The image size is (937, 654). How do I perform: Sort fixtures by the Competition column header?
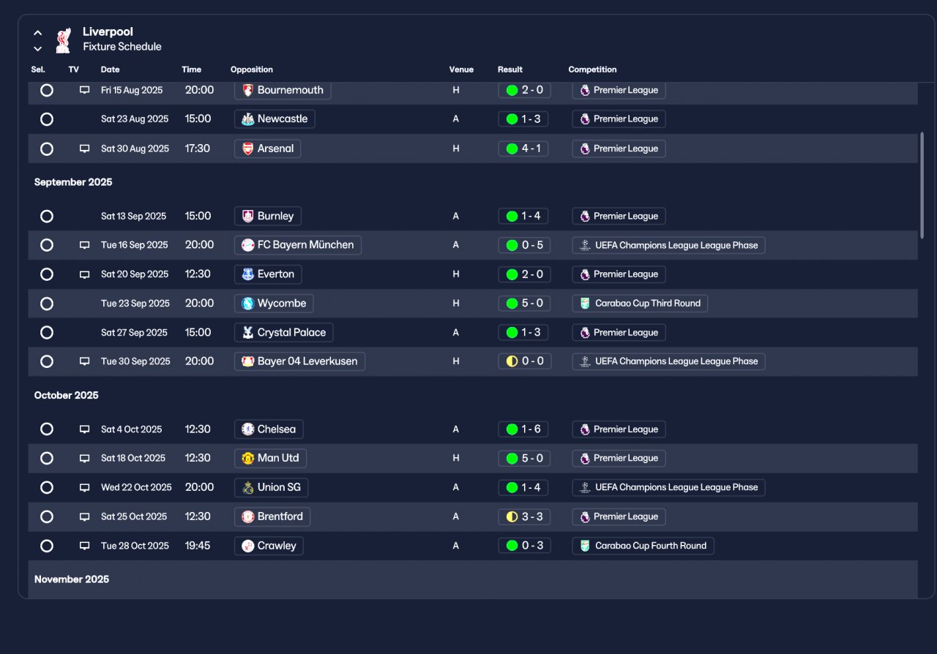coord(593,69)
